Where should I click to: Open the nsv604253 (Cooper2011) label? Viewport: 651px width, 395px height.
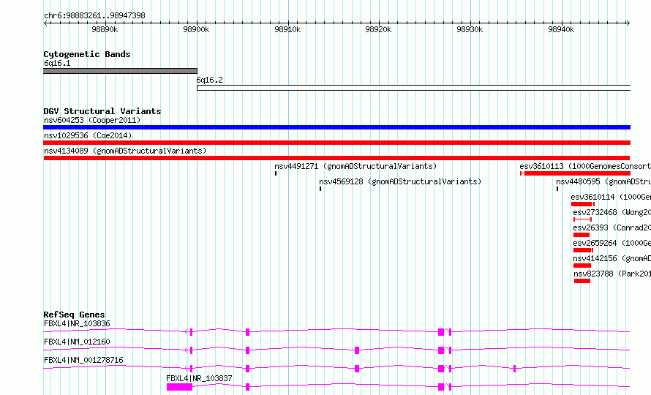92,120
